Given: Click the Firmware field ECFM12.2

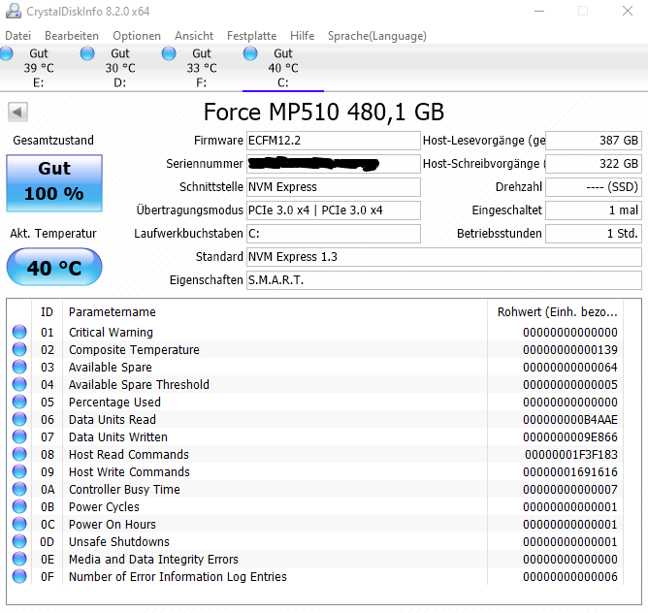Looking at the screenshot, I should pos(334,141).
